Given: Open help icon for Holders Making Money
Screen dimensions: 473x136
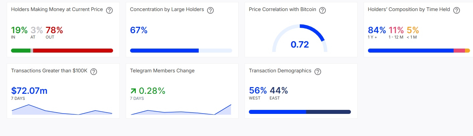Looking at the screenshot, I should [x=109, y=10].
